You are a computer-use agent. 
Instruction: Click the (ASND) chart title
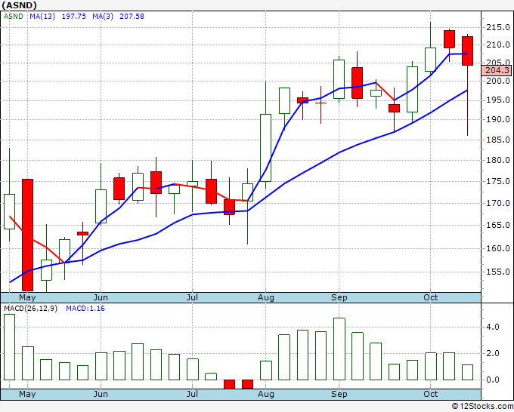[x=19, y=5]
